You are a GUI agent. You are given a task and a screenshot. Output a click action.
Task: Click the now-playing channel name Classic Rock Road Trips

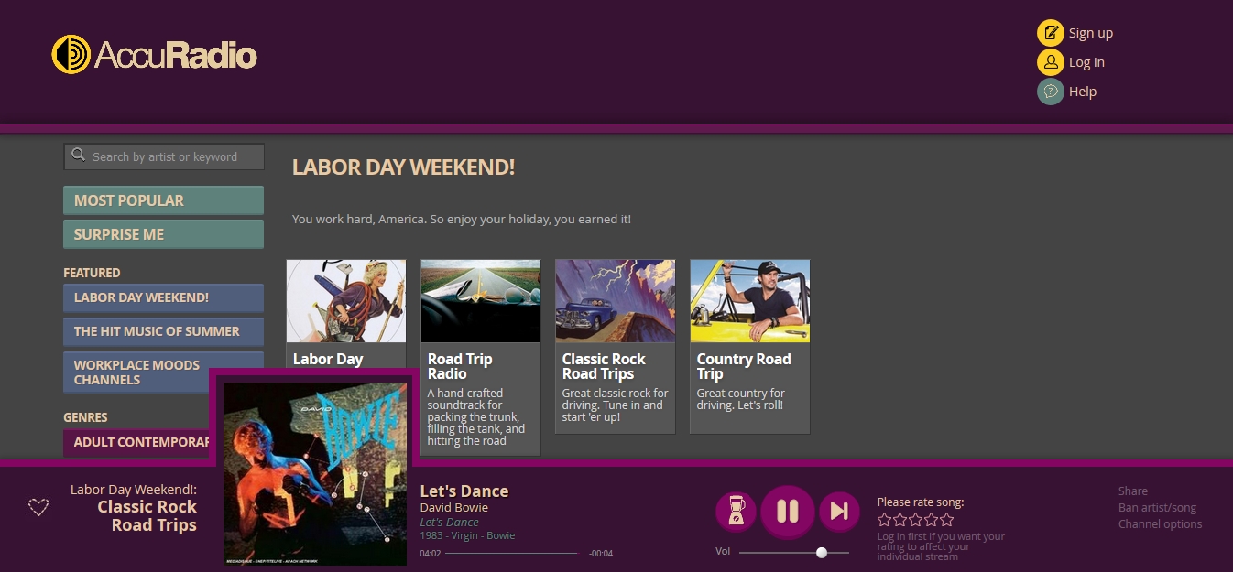(147, 516)
